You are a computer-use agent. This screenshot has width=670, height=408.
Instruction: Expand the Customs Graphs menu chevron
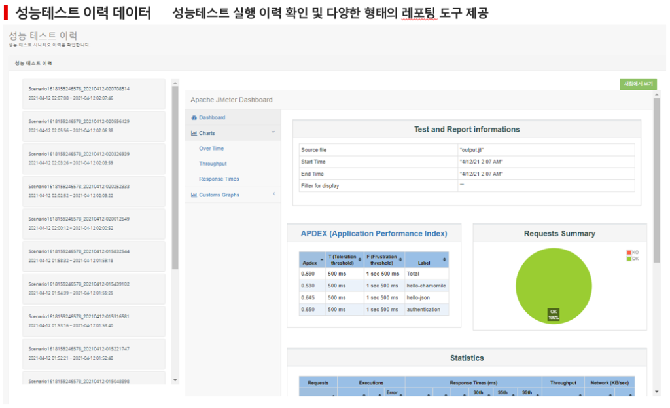(x=274, y=194)
